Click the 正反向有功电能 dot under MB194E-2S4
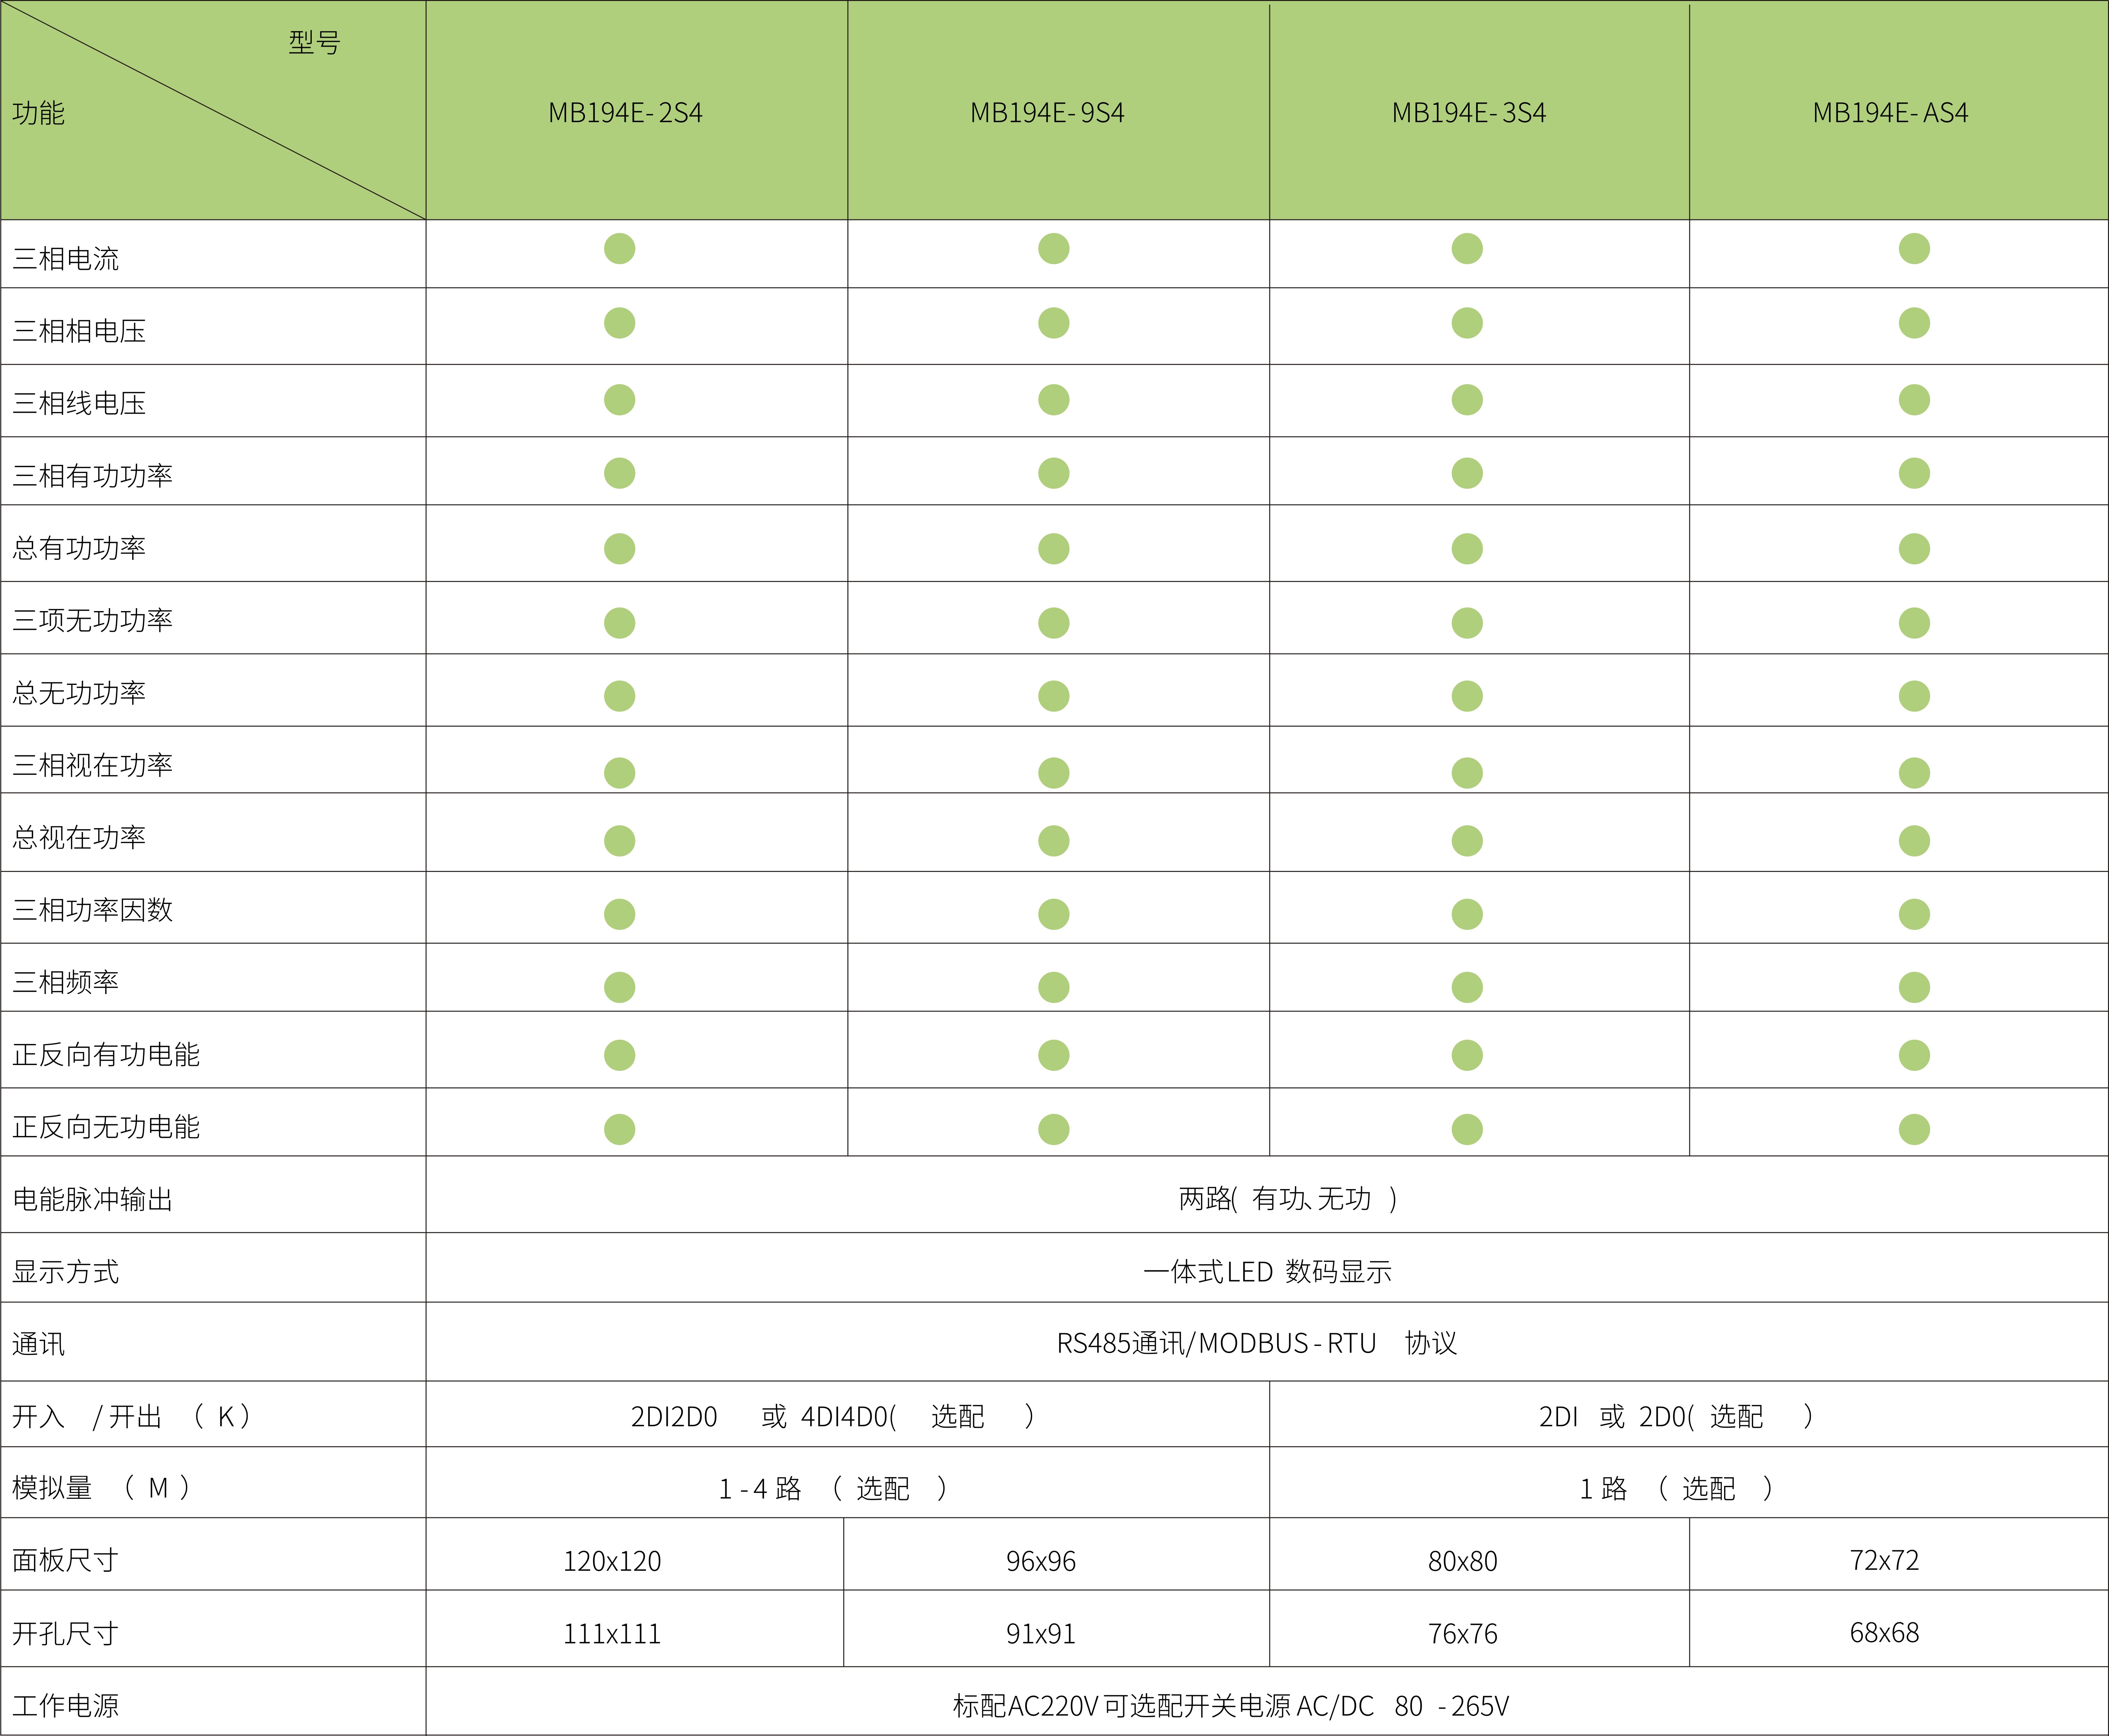2109x1736 pixels. pyautogui.click(x=620, y=1055)
